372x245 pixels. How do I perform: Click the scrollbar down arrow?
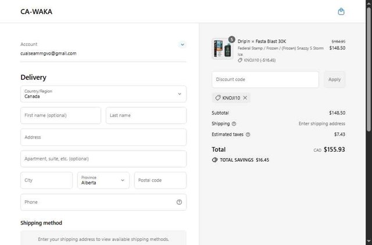point(369,242)
